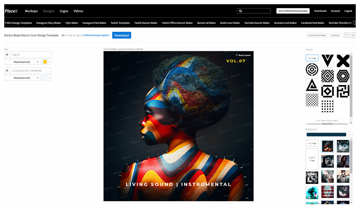The image size is (360, 211).
Task: Click the Unlimited Subscription link
Action: pos(96,35)
